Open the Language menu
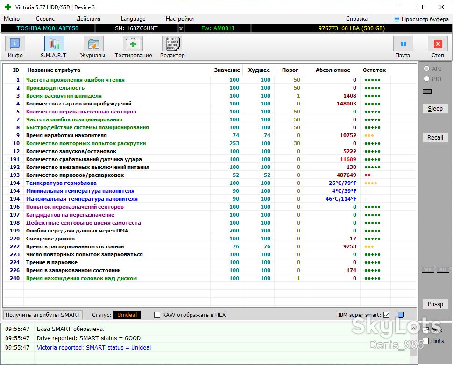This screenshot has height=365, width=453. (133, 19)
